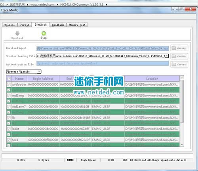The image size is (198, 171).
Task: Click begin address 0x000000000b300000
Action: pyautogui.click(x=43, y=95)
